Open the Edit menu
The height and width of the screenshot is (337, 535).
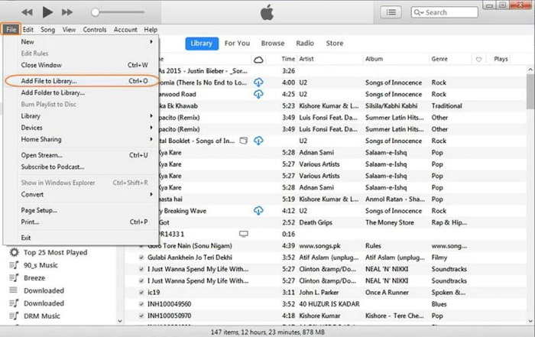coord(28,30)
